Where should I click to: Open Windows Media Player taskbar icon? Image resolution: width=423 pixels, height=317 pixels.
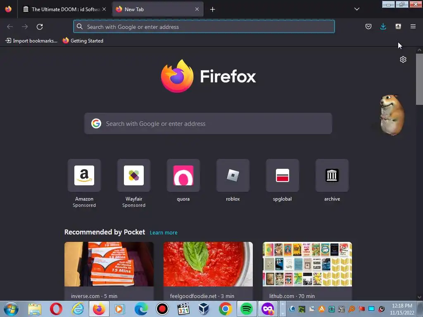[119, 309]
